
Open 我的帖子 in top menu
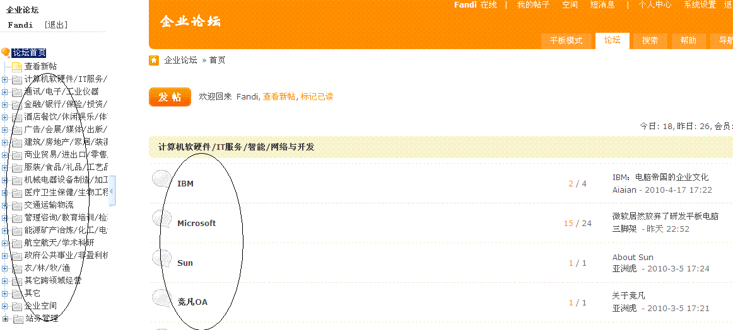click(x=533, y=5)
